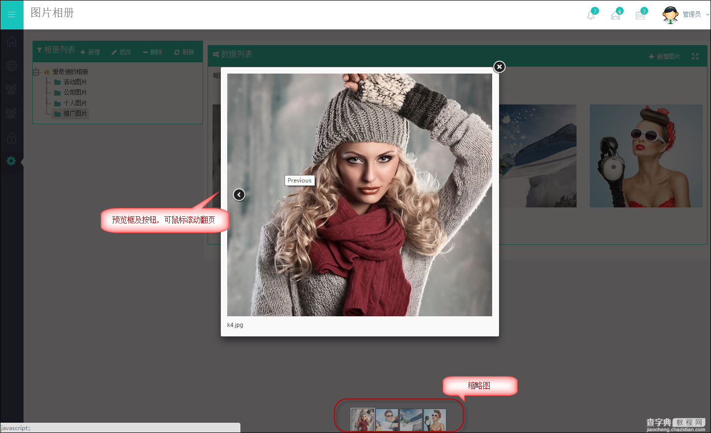Click the filter icon beside 相册列表
711x433 pixels.
(x=39, y=50)
